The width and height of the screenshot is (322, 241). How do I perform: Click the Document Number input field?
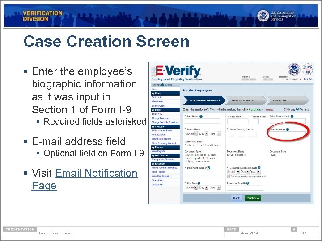point(203,173)
